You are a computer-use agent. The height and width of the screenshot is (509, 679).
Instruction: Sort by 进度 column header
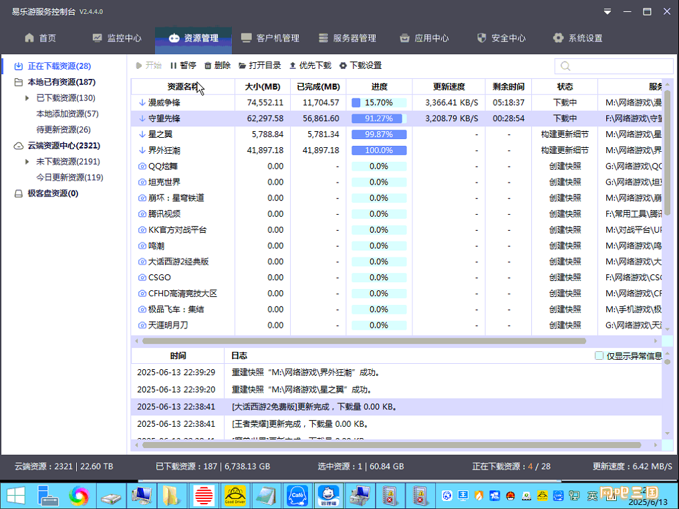(x=380, y=87)
